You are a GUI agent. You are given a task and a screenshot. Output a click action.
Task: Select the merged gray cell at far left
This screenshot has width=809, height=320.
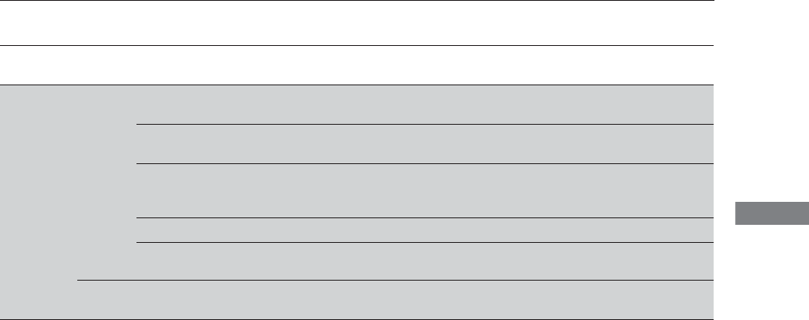click(x=39, y=202)
